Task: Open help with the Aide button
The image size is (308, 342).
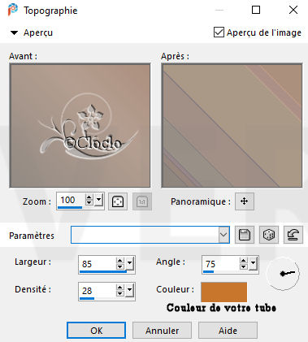Action: [x=228, y=331]
